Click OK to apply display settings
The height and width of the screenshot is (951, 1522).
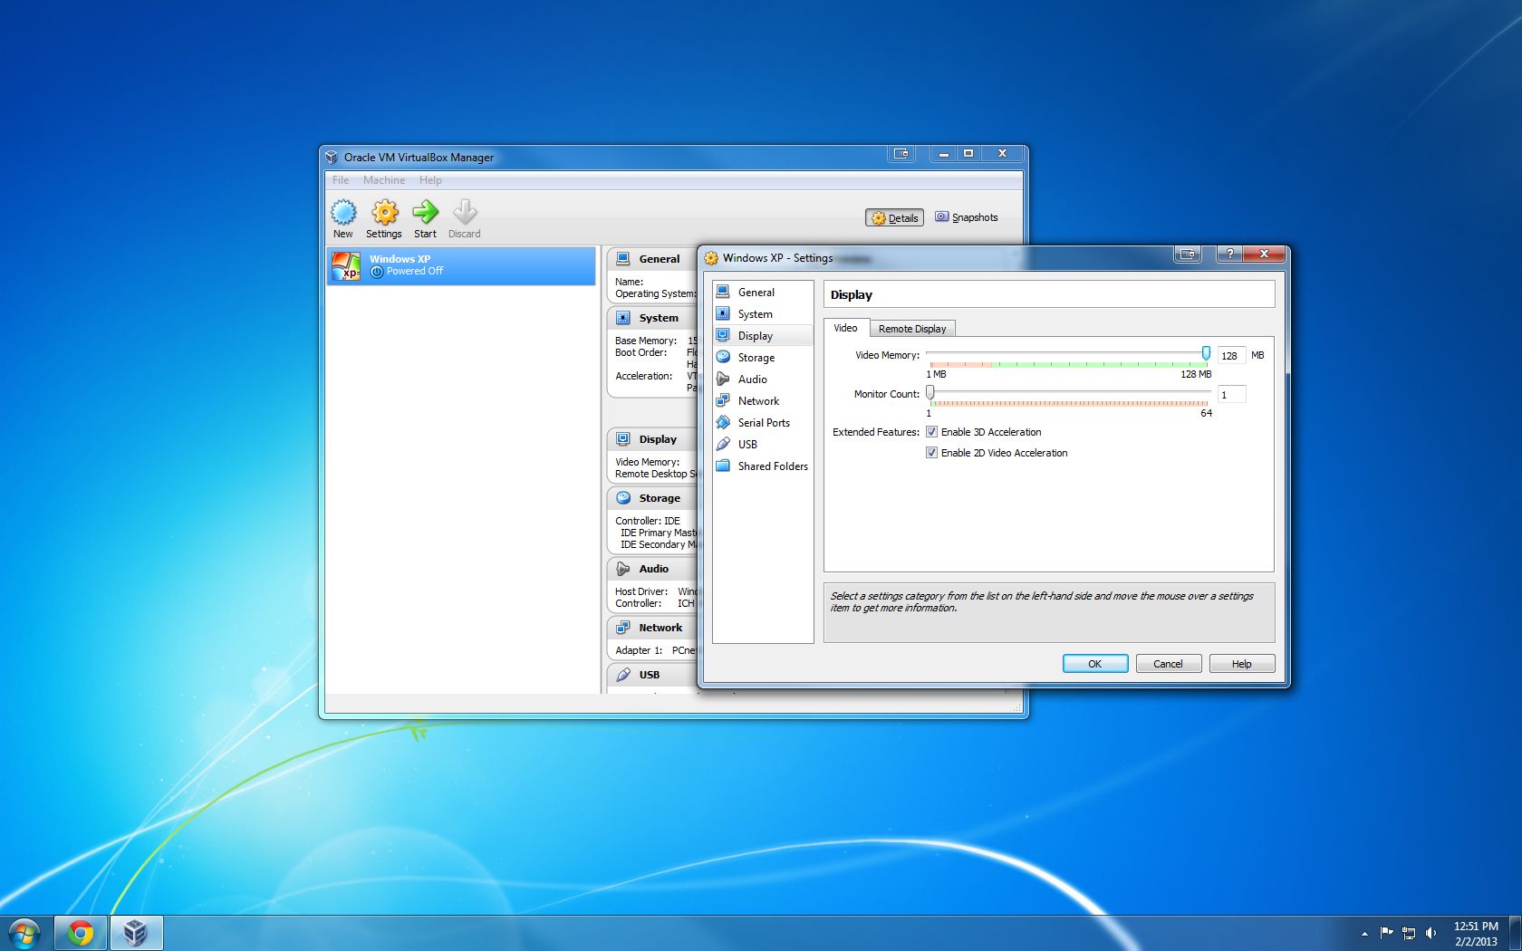click(1094, 663)
